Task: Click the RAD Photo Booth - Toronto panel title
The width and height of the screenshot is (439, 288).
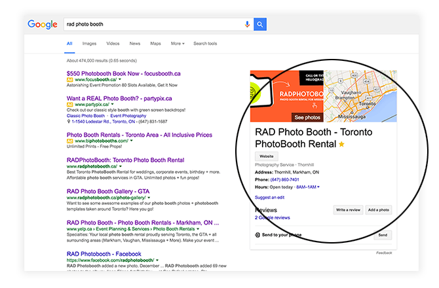Action: (x=314, y=138)
